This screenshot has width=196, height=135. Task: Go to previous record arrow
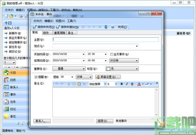click(89, 27)
